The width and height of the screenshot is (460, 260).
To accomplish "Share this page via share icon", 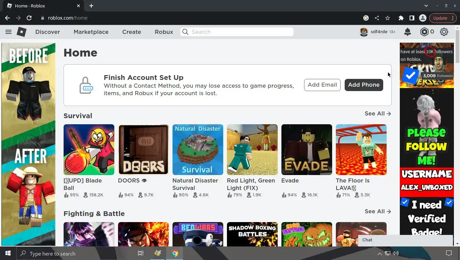I will tap(377, 18).
